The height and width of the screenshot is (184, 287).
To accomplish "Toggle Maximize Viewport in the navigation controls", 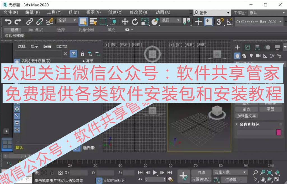I will [276, 179].
